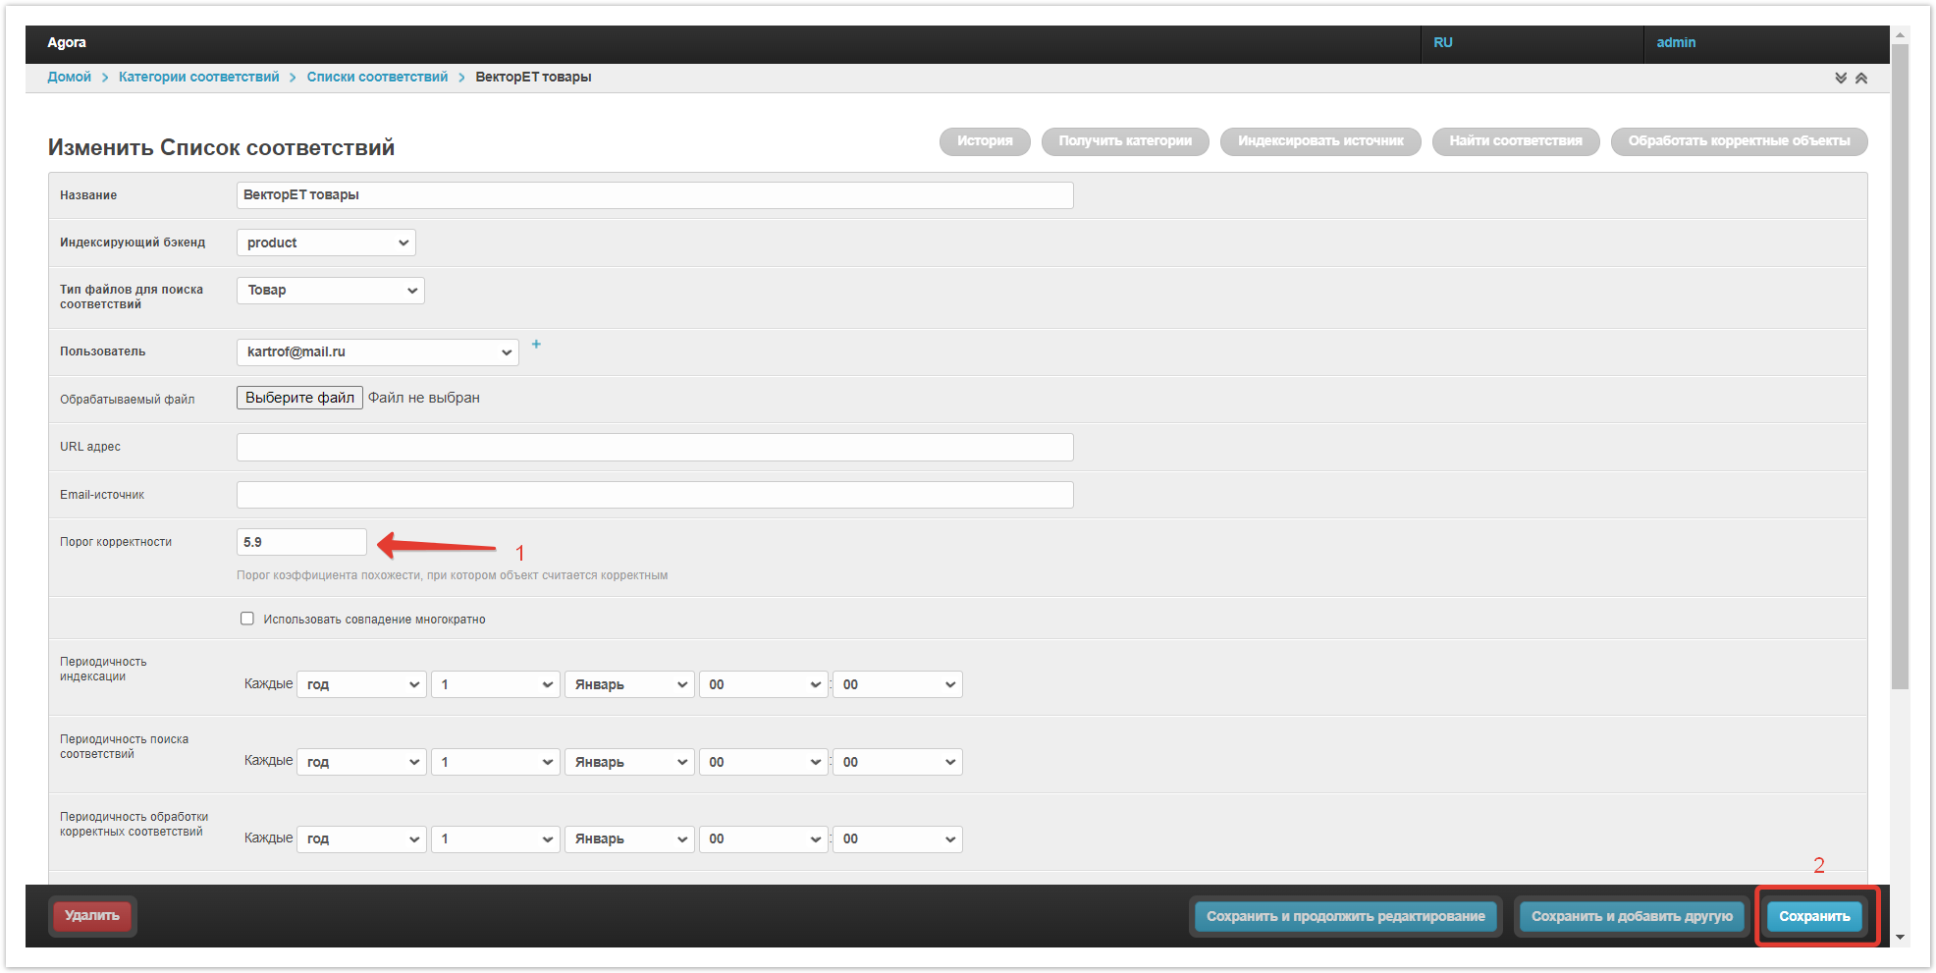
Task: Click the page vertical scrollbar down arrow
Action: [1900, 937]
